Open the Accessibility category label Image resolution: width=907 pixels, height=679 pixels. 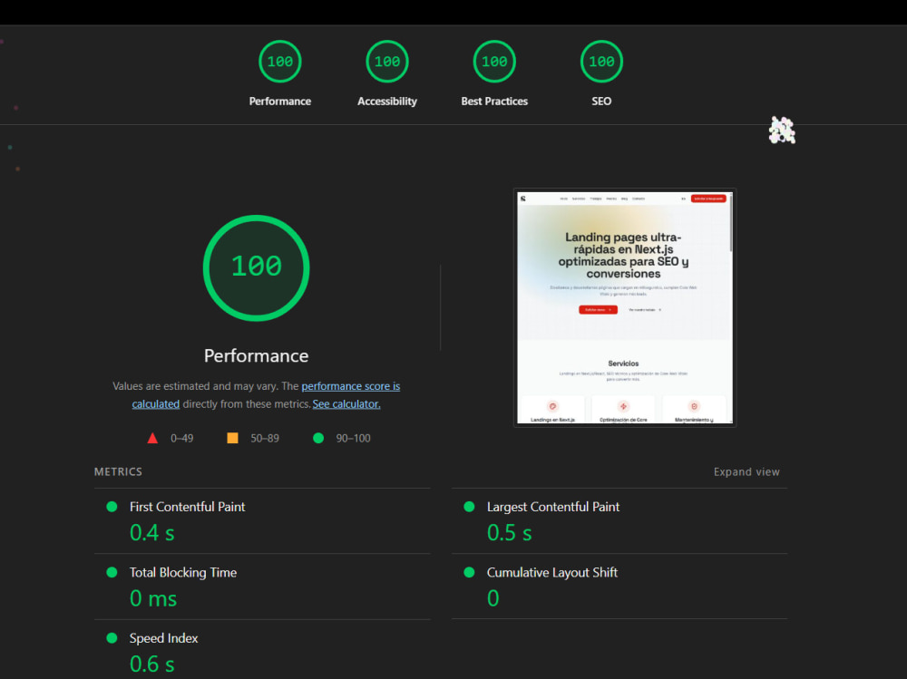(x=387, y=102)
